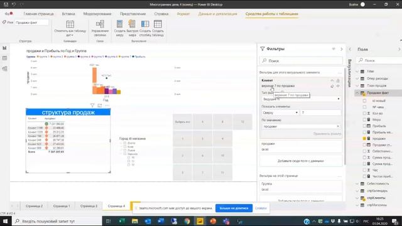The height and width of the screenshot is (226, 402).
Task: Hide the Клиент filter with eye icon
Action: (338, 87)
